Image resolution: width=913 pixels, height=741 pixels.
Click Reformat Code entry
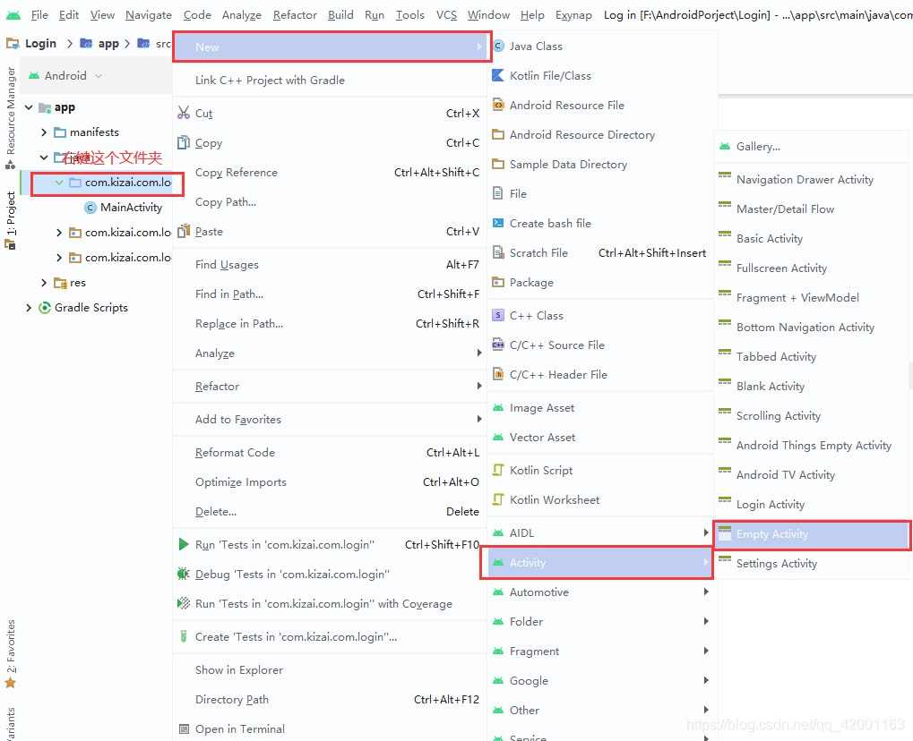(x=330, y=452)
